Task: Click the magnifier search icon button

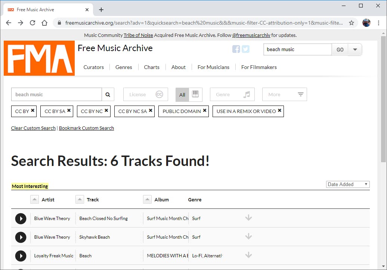Action: (108, 95)
